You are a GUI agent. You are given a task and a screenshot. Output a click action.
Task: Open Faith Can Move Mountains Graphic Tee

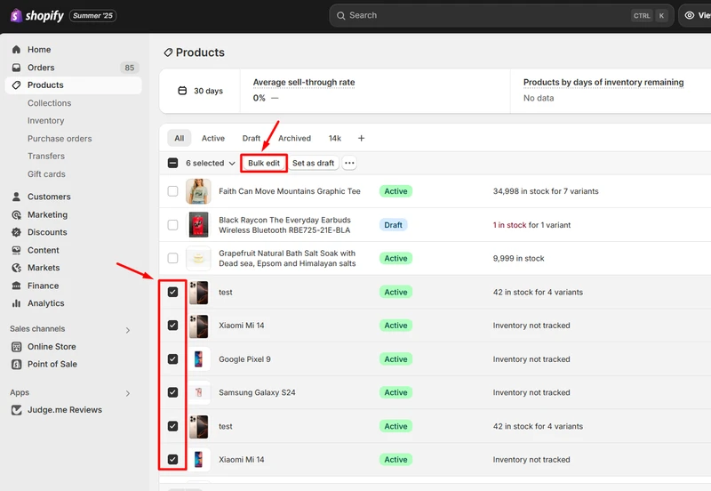(290, 191)
